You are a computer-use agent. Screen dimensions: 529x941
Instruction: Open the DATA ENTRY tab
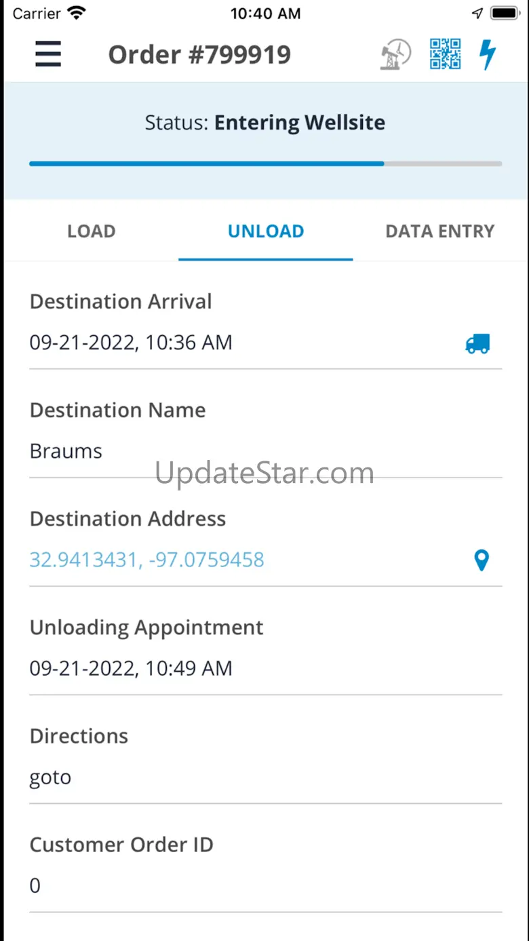click(x=439, y=231)
